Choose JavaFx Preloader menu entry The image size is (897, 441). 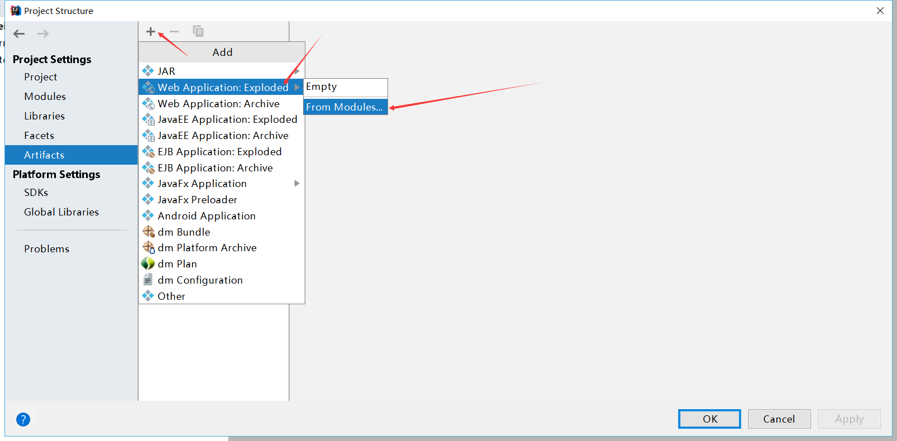[x=221, y=199]
